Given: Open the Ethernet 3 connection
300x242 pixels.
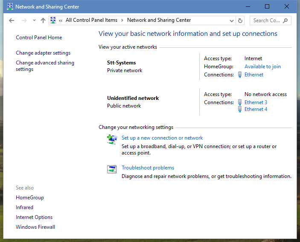Looking at the screenshot, I should coord(256,102).
